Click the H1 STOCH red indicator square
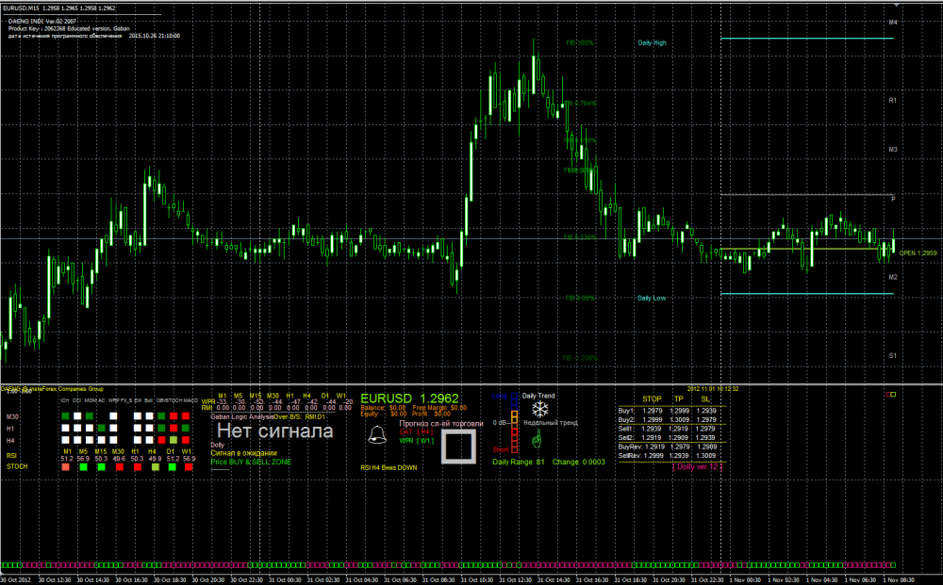The width and height of the screenshot is (943, 585). click(174, 429)
